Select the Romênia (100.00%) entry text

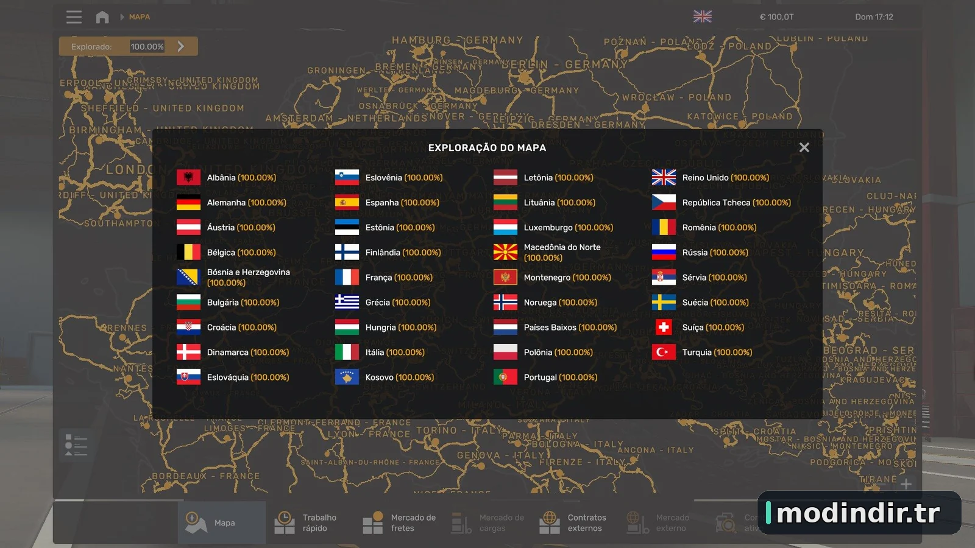(719, 227)
